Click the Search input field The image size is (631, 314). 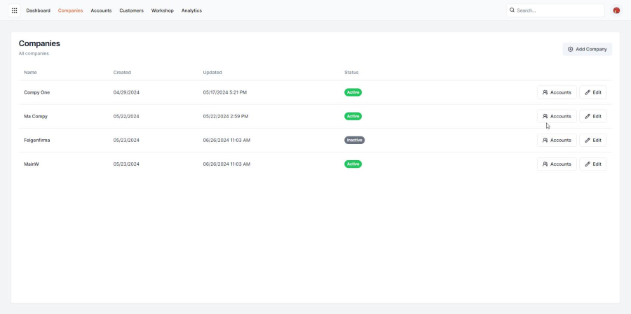pos(557,10)
